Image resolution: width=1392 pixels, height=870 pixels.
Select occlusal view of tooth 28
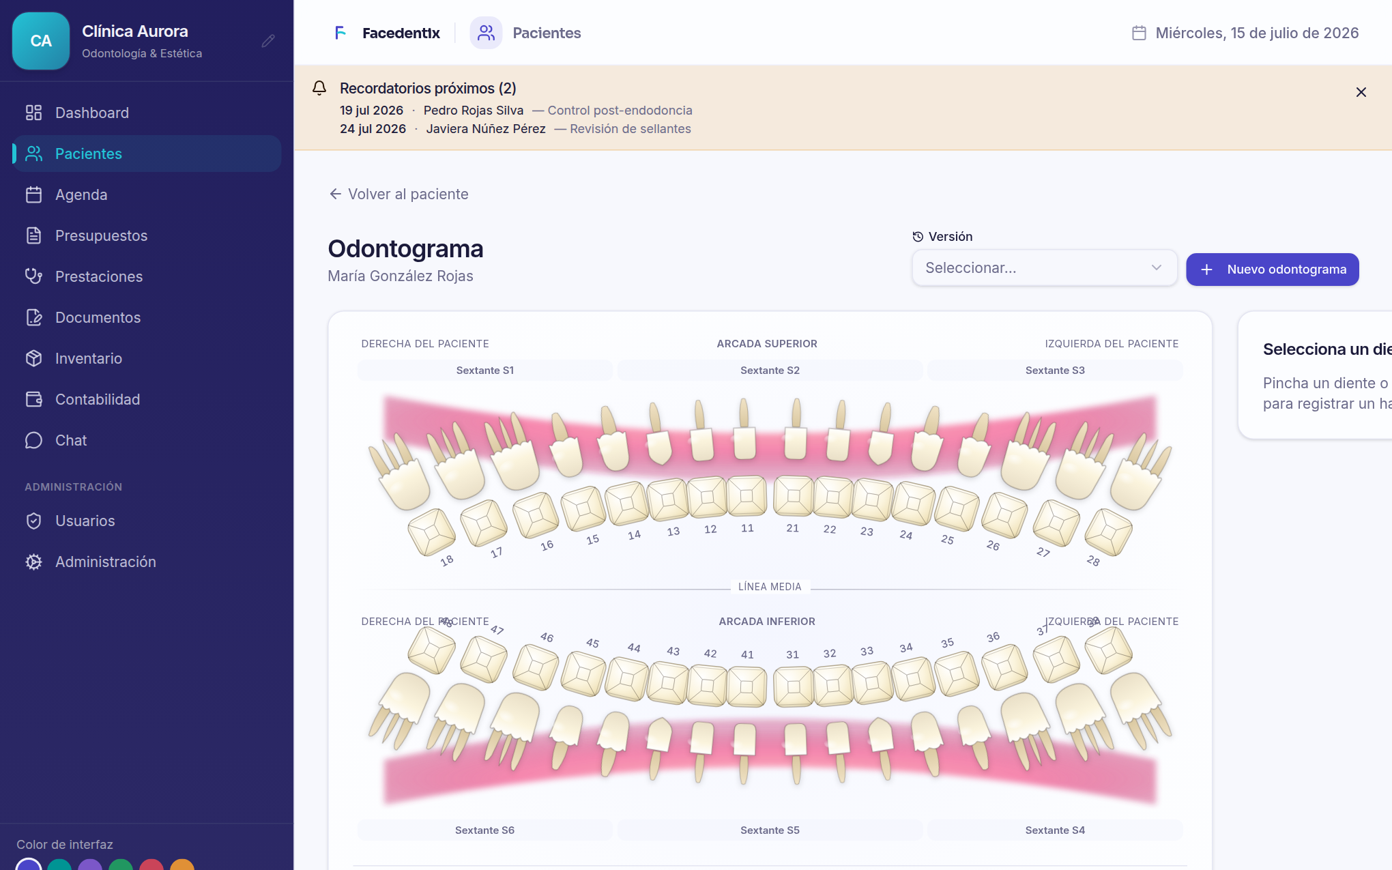[1109, 532]
